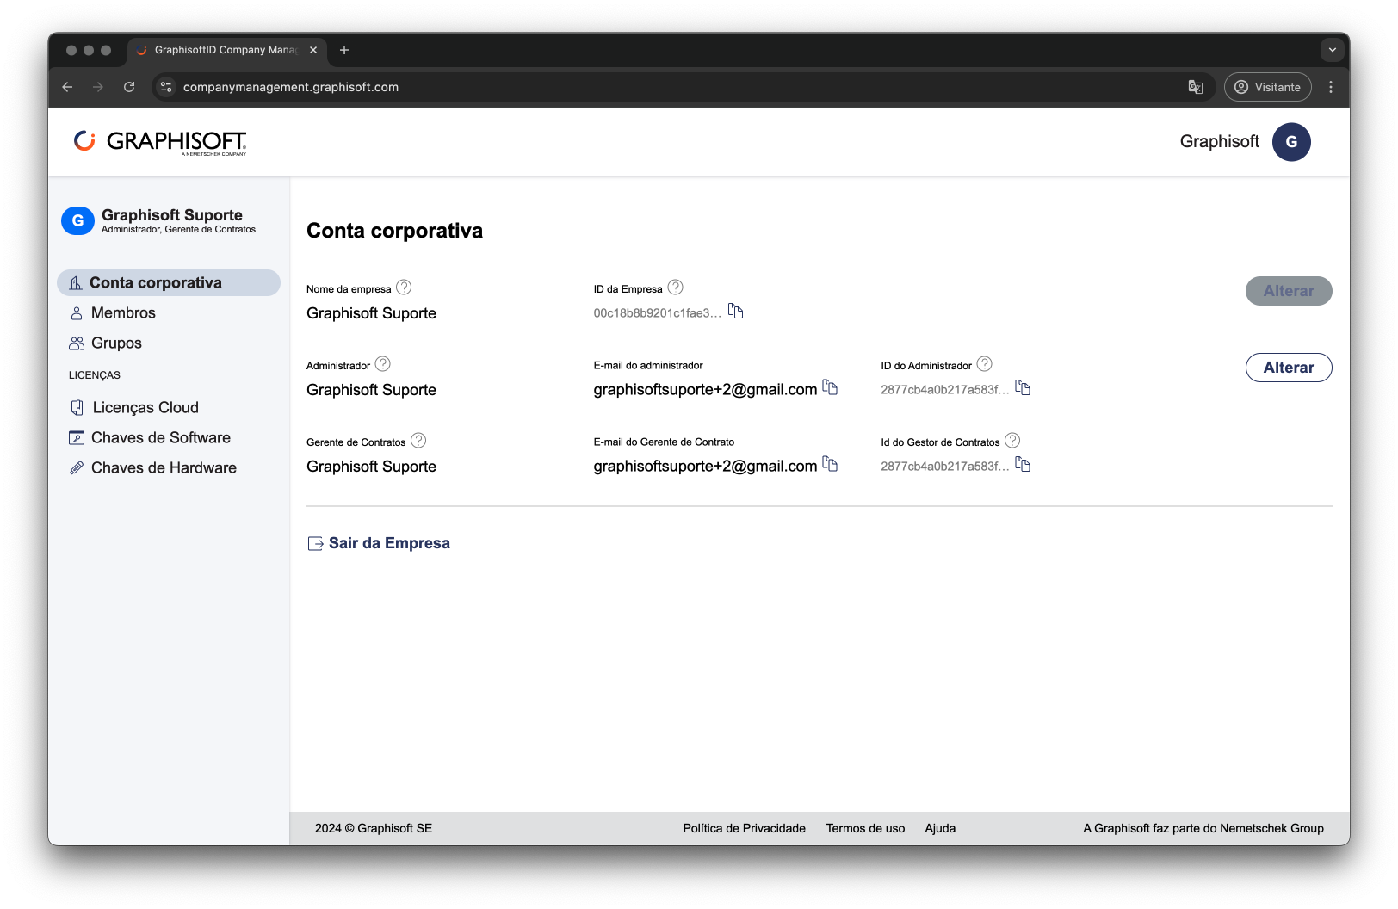Click the LICENÇAS section label
Screen dimensions: 1398x909
95,375
